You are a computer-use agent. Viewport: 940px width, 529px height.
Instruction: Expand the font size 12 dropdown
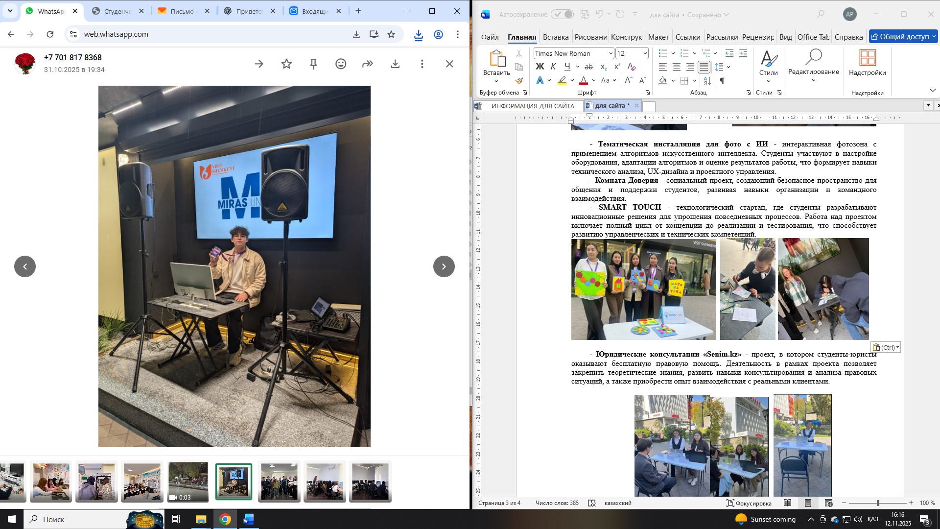645,53
